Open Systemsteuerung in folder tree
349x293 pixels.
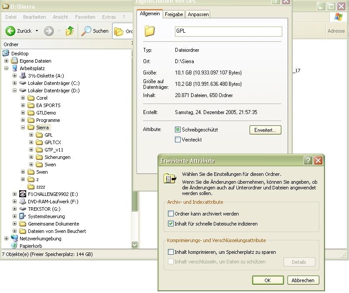pyautogui.click(x=46, y=216)
